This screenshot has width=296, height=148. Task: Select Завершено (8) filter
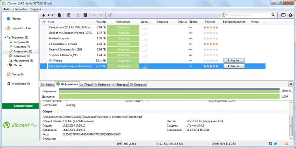pos(23,51)
